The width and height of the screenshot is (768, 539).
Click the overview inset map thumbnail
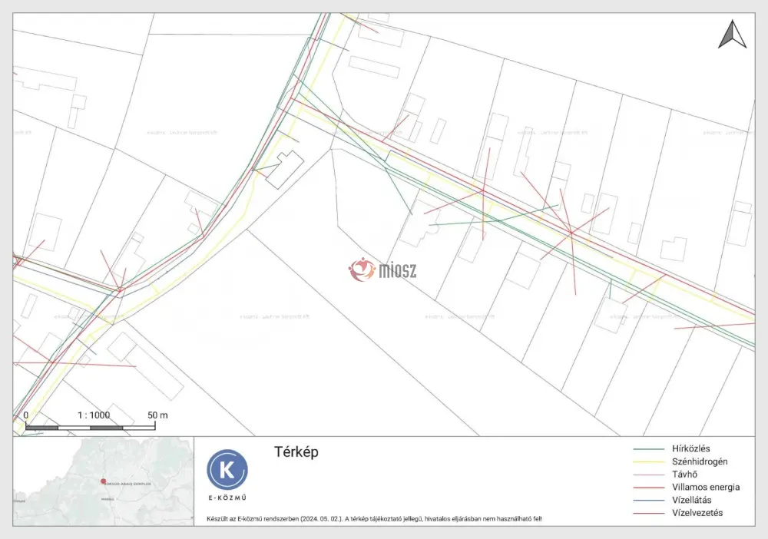point(104,481)
